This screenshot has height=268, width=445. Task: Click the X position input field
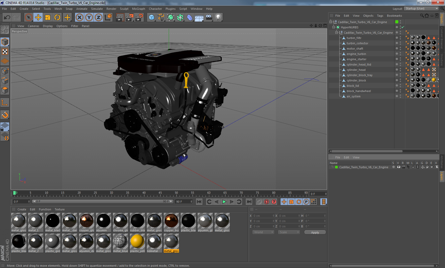pyautogui.click(x=263, y=216)
